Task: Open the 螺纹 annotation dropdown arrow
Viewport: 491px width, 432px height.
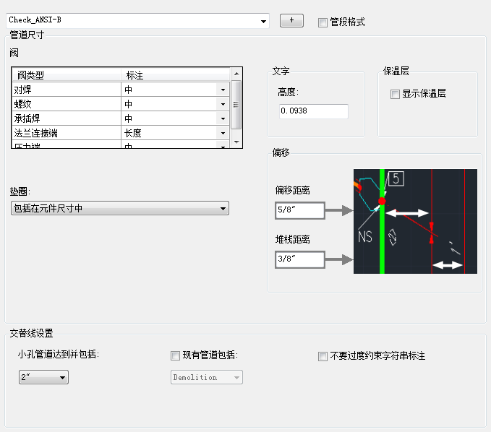Action: 223,104
